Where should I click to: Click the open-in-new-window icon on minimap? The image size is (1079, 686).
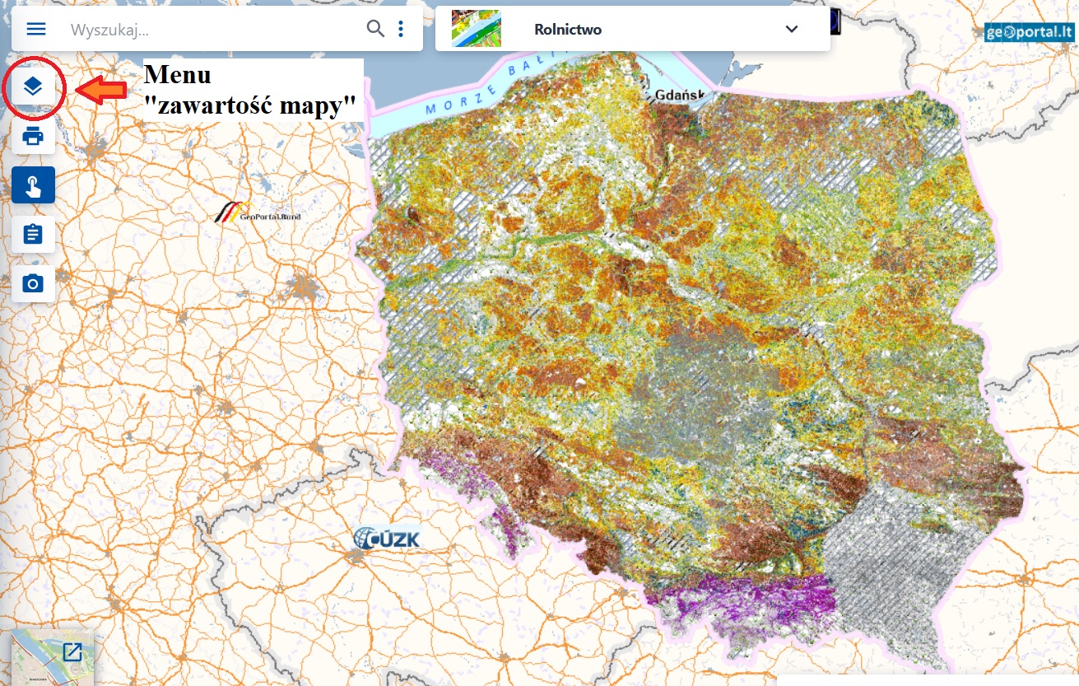(72, 652)
